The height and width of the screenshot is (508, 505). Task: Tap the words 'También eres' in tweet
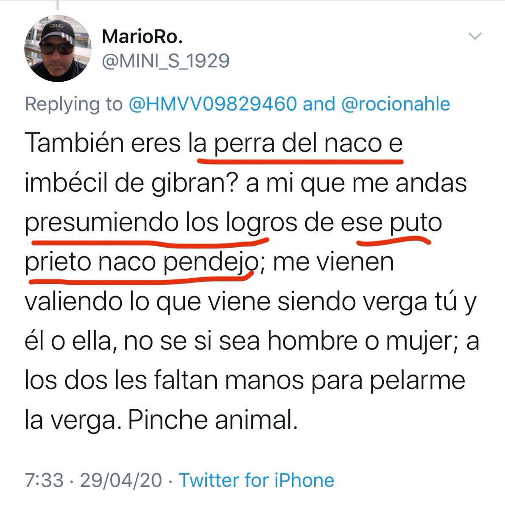tap(103, 144)
